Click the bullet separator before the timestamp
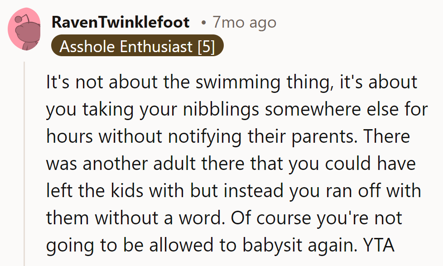Image resolution: width=443 pixels, height=266 pixels. [204, 23]
